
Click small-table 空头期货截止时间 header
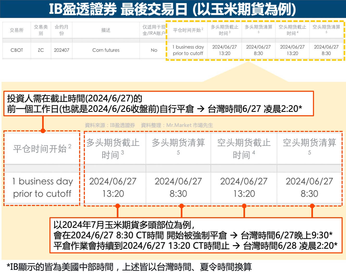click(x=292, y=30)
